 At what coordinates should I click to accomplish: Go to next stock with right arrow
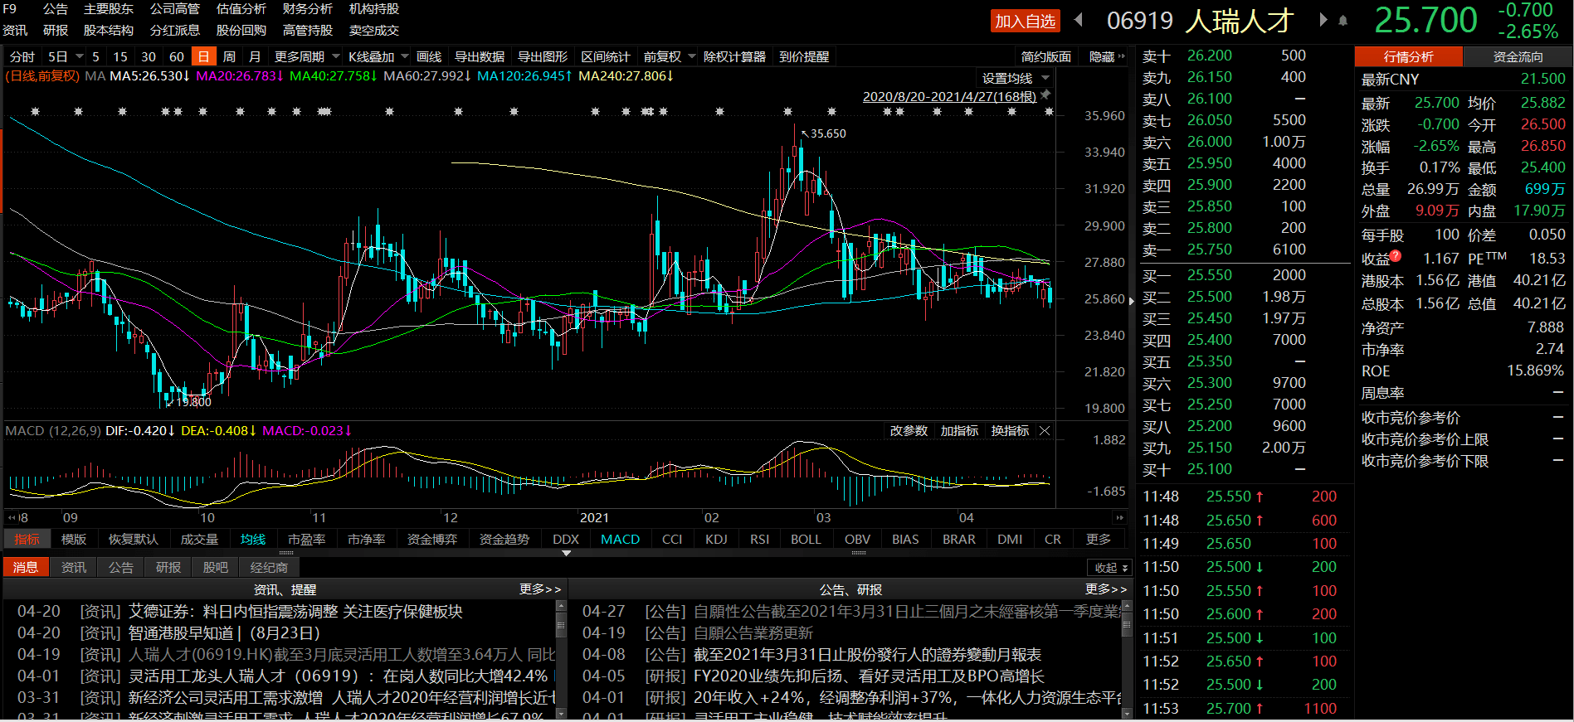click(1323, 20)
